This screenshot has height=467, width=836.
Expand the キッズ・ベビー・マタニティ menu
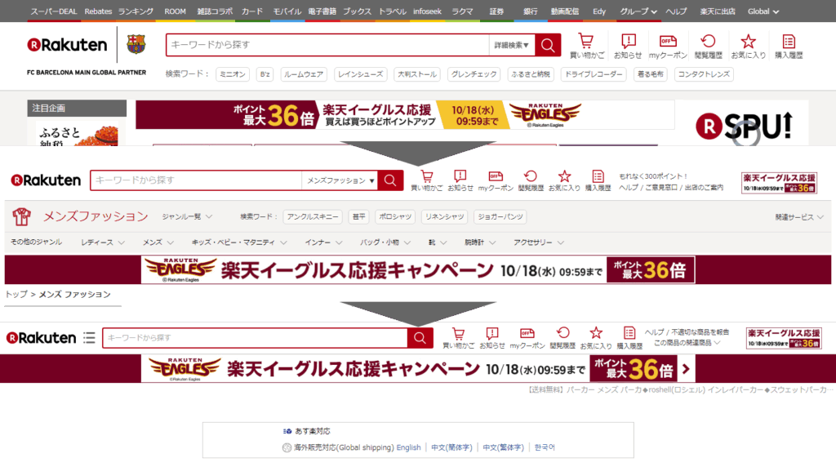coord(239,242)
